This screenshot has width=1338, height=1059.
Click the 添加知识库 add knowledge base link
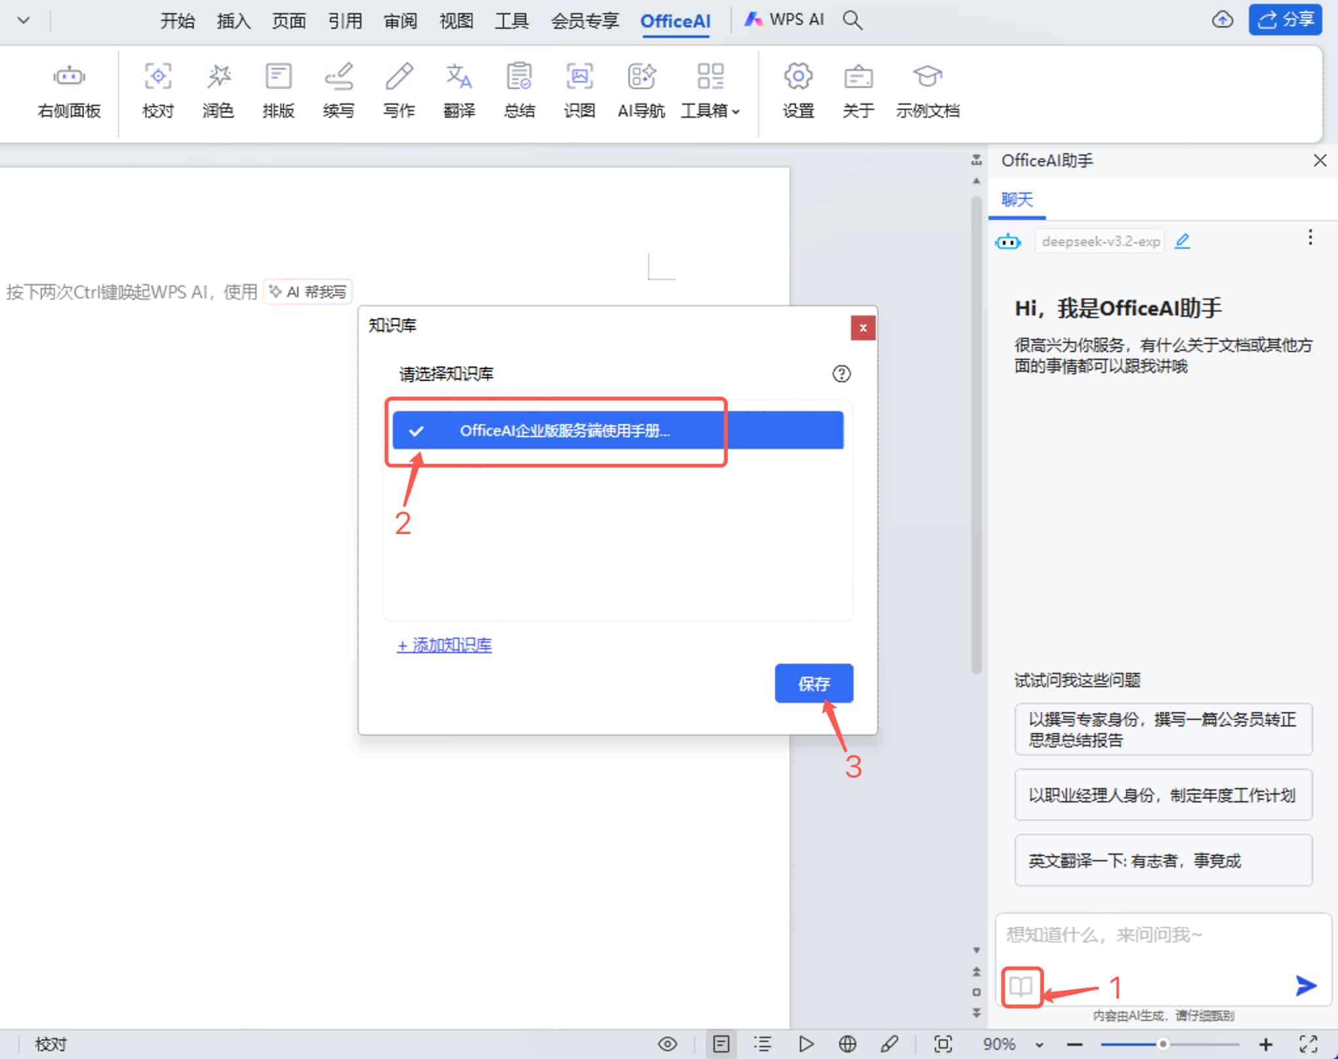[444, 645]
